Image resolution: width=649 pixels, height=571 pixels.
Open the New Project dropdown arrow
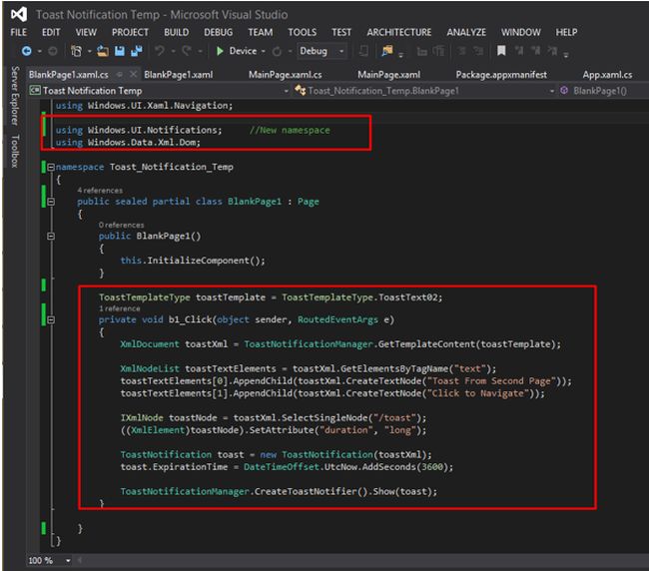[x=89, y=51]
